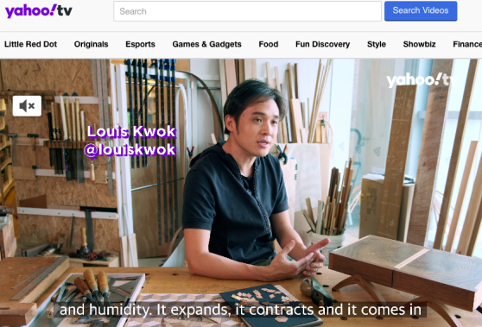Open the Little Red Dot category
The height and width of the screenshot is (327, 482).
coord(31,44)
